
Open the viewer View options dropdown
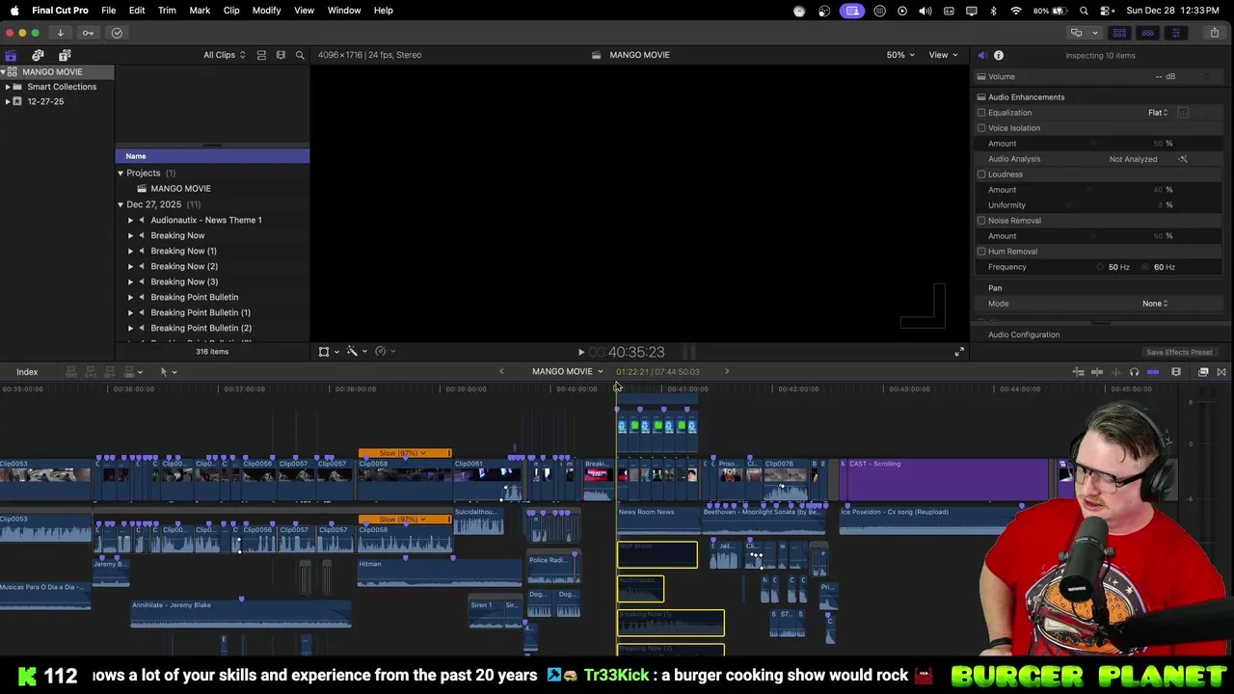tap(943, 55)
